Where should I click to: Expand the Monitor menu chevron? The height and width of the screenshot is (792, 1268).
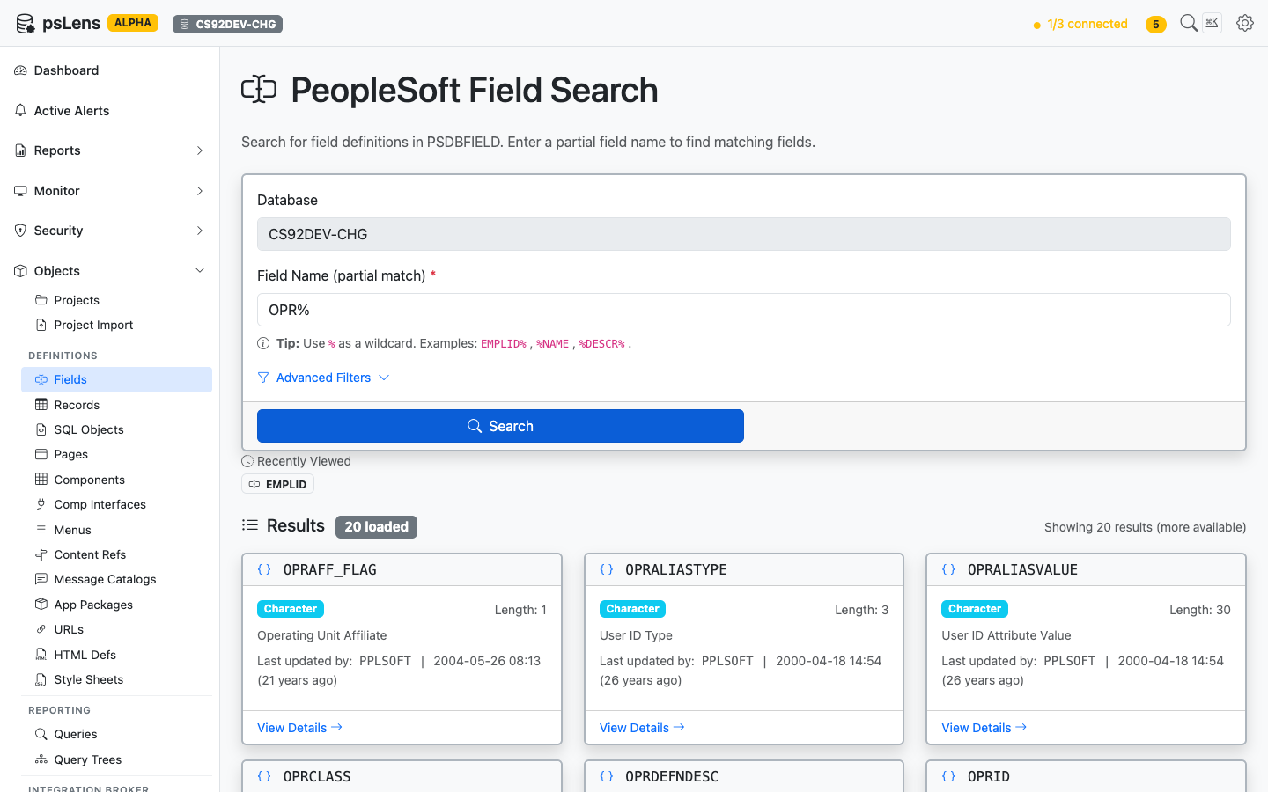pos(200,191)
